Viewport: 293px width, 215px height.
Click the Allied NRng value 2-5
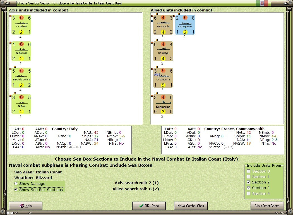274,140
